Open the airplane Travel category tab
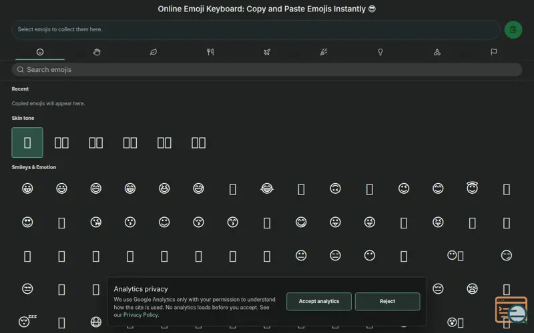This screenshot has width=534, height=333. coord(267,52)
